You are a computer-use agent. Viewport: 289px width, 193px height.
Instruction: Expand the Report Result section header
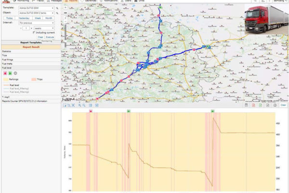(31, 47)
